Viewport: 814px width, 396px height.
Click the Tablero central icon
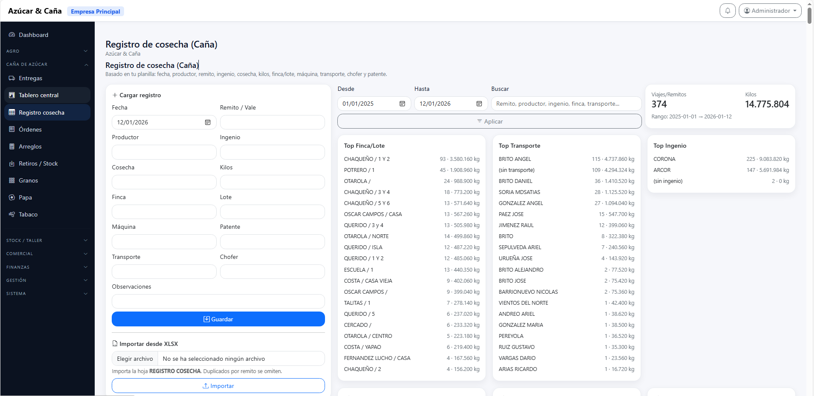[x=12, y=95]
